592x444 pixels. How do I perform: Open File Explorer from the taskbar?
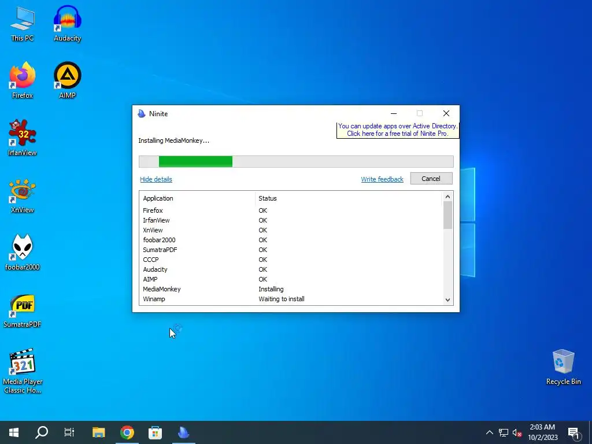tap(98, 432)
